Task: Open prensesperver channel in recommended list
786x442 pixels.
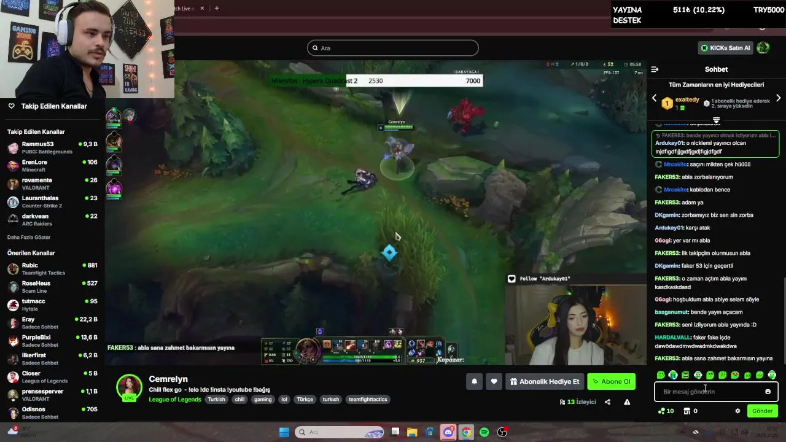Action: [x=52, y=395]
